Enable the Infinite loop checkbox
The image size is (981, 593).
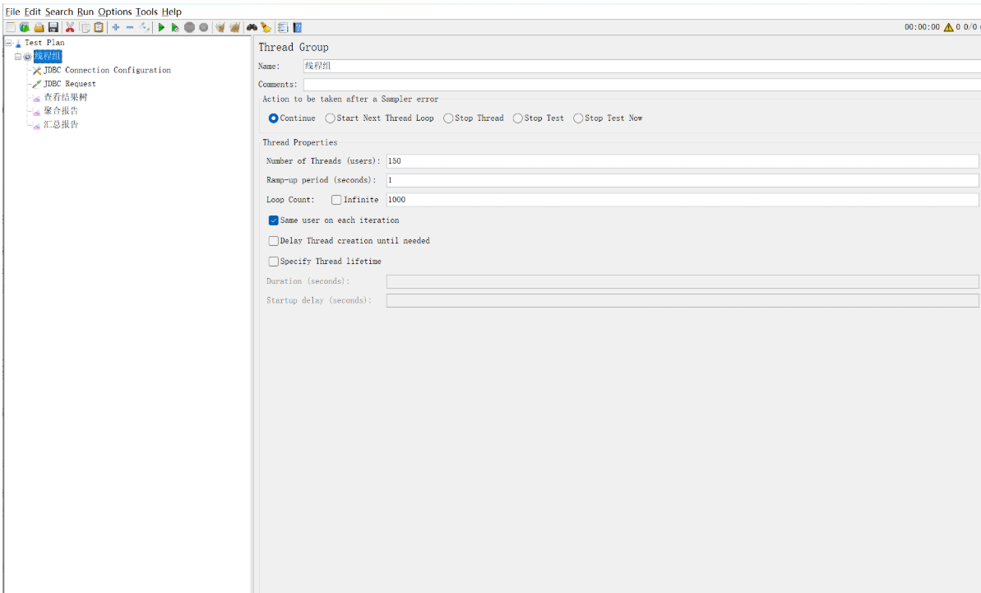point(336,200)
